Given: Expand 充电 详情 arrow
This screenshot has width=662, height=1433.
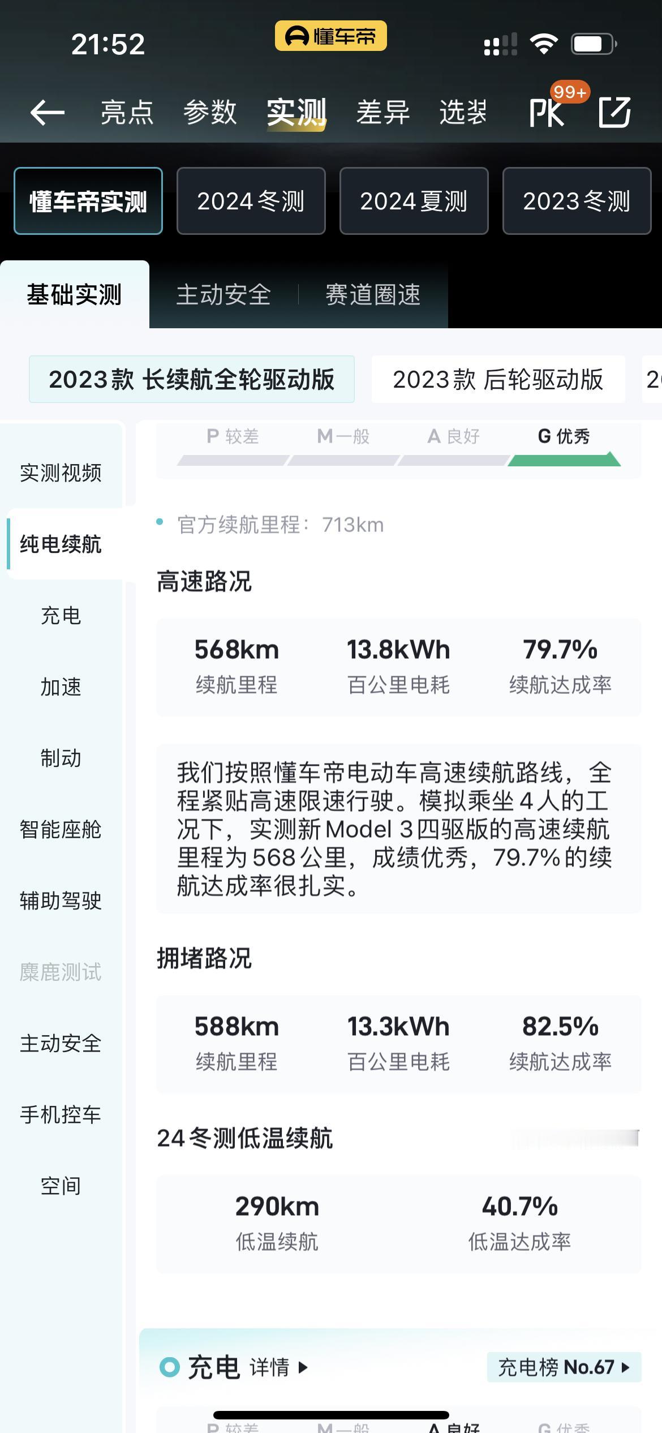Looking at the screenshot, I should click(x=278, y=1367).
